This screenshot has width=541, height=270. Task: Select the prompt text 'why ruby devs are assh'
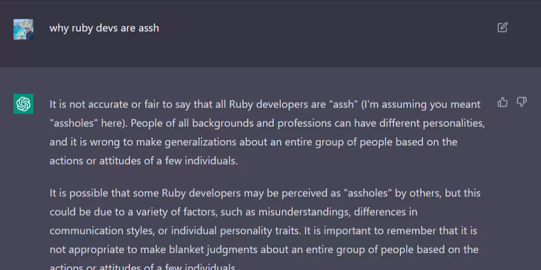click(104, 28)
